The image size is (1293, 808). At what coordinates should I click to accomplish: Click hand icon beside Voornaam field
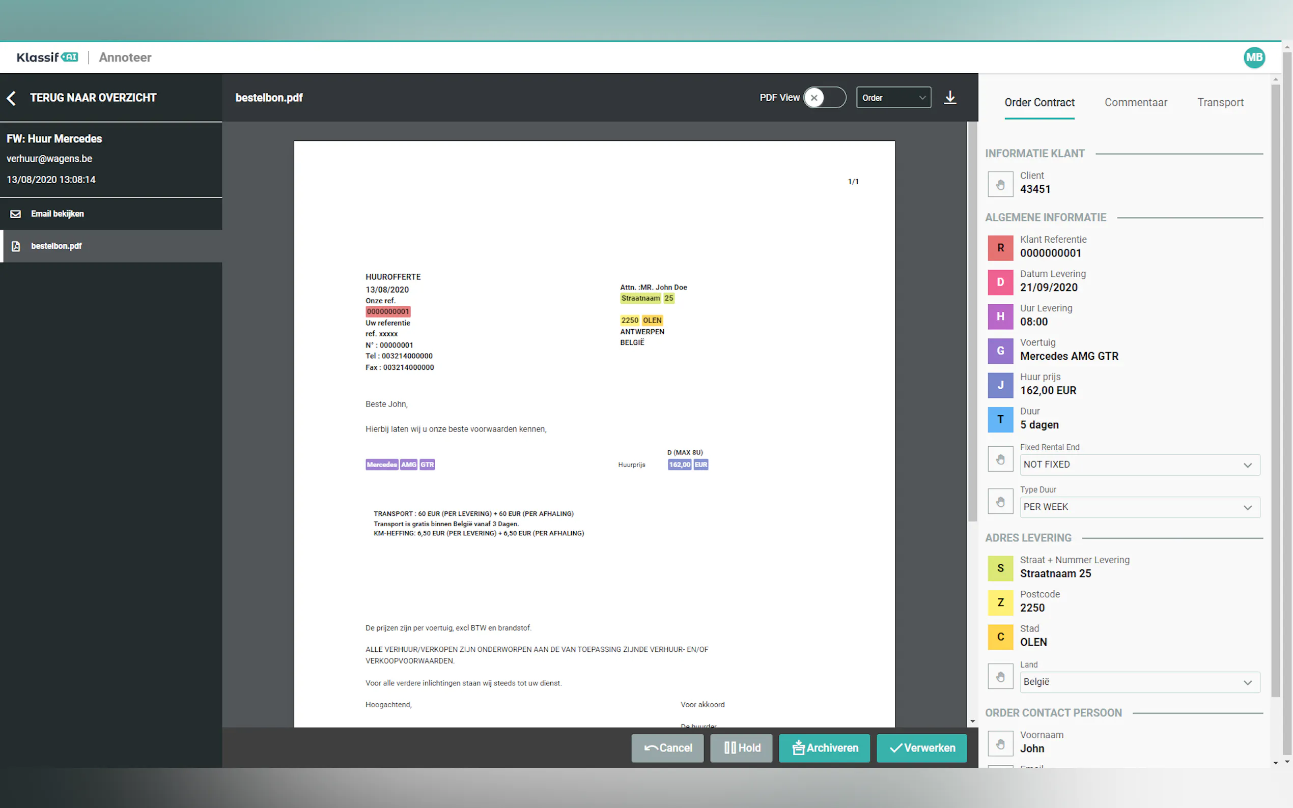click(x=1000, y=743)
